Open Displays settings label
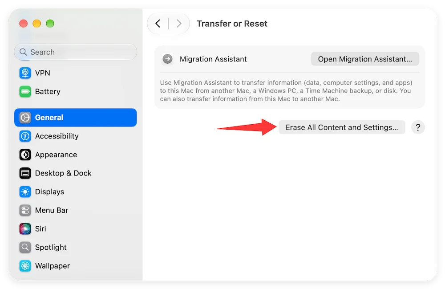 point(50,191)
